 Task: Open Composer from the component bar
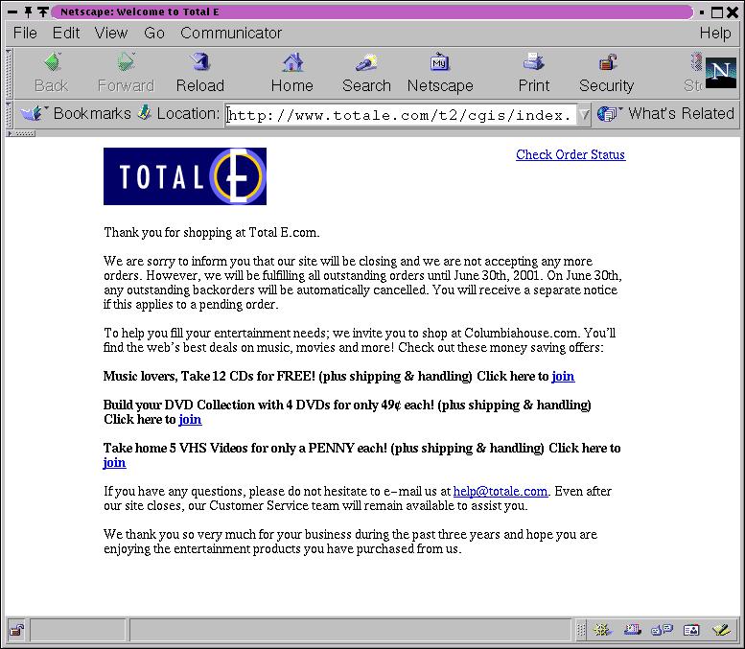tap(721, 630)
